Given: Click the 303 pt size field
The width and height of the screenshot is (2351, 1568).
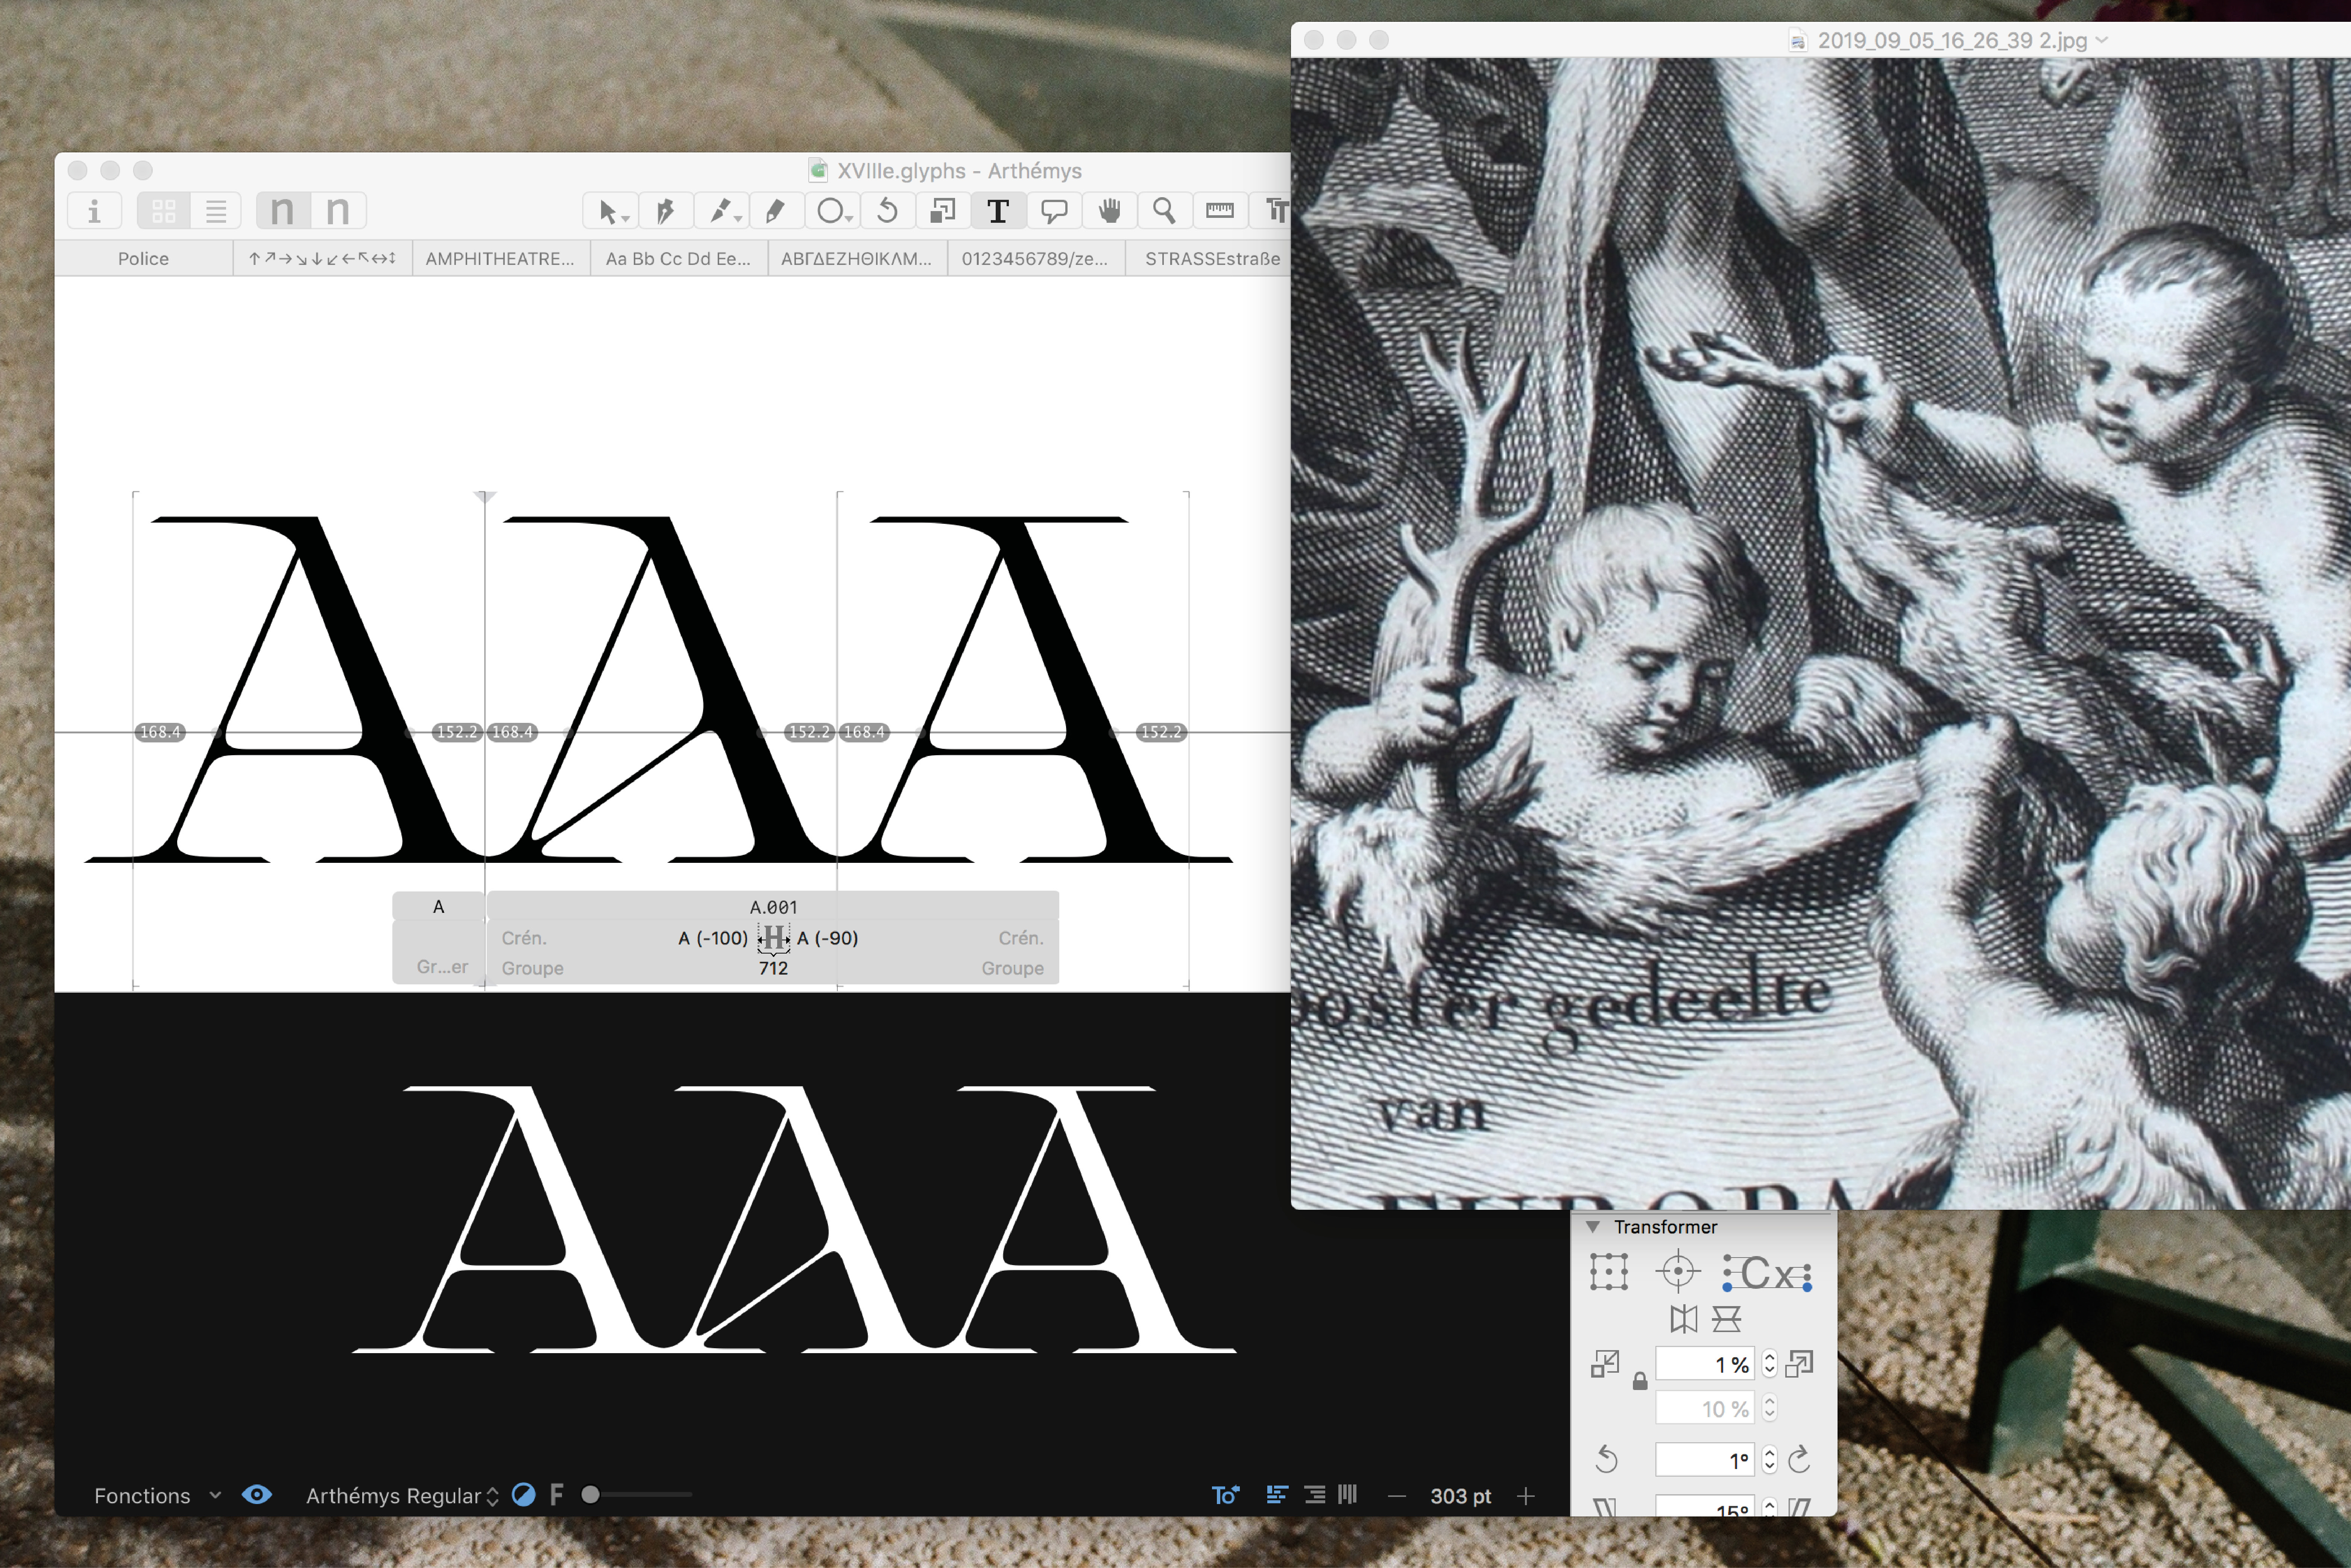Looking at the screenshot, I should [x=1460, y=1496].
